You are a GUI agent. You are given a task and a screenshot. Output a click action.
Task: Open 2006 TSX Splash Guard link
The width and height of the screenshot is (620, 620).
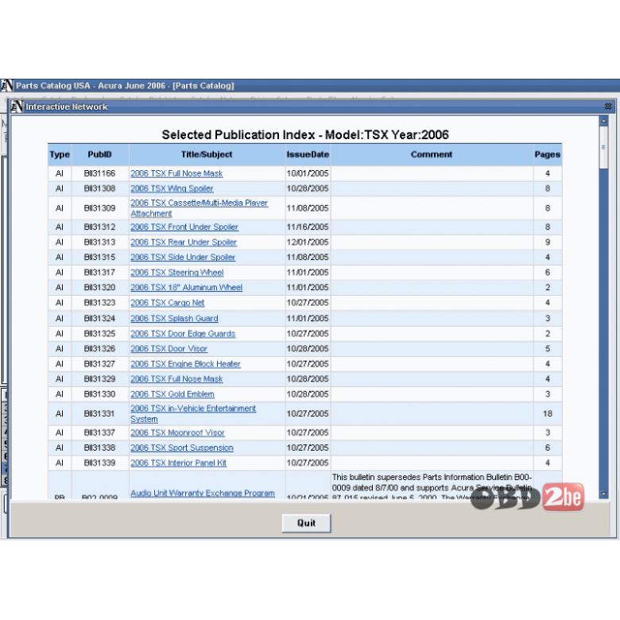pyautogui.click(x=174, y=318)
